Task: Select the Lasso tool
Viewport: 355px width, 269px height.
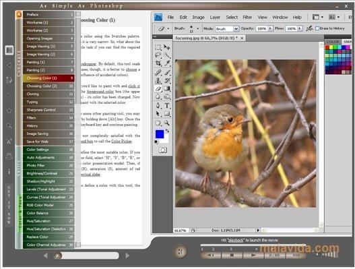Action: coord(158,55)
